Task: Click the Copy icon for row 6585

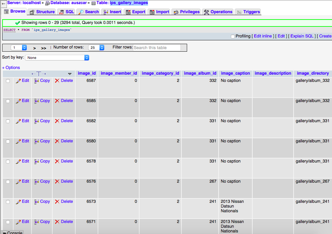Action: [x=37, y=101]
